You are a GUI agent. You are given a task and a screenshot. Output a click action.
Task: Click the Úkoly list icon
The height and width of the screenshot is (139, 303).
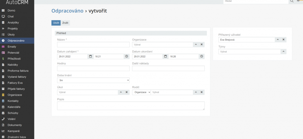3,35
